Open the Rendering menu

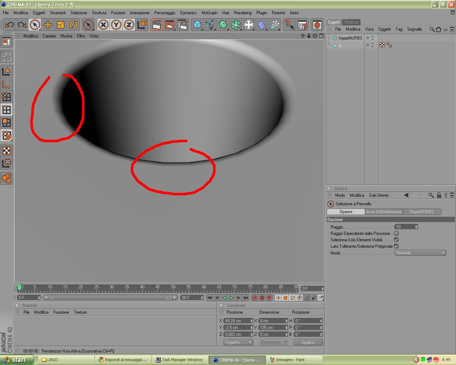click(243, 13)
